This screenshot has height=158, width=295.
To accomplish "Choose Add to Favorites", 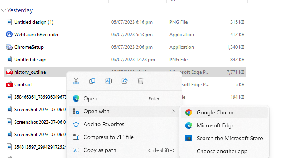I will click(124, 124).
